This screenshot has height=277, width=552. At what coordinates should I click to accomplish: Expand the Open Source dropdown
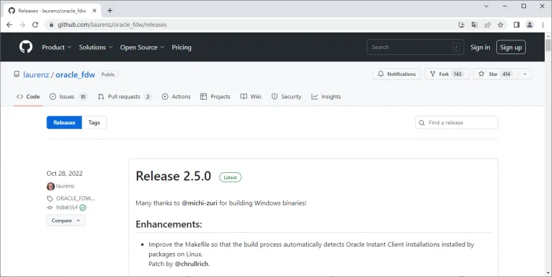point(143,47)
